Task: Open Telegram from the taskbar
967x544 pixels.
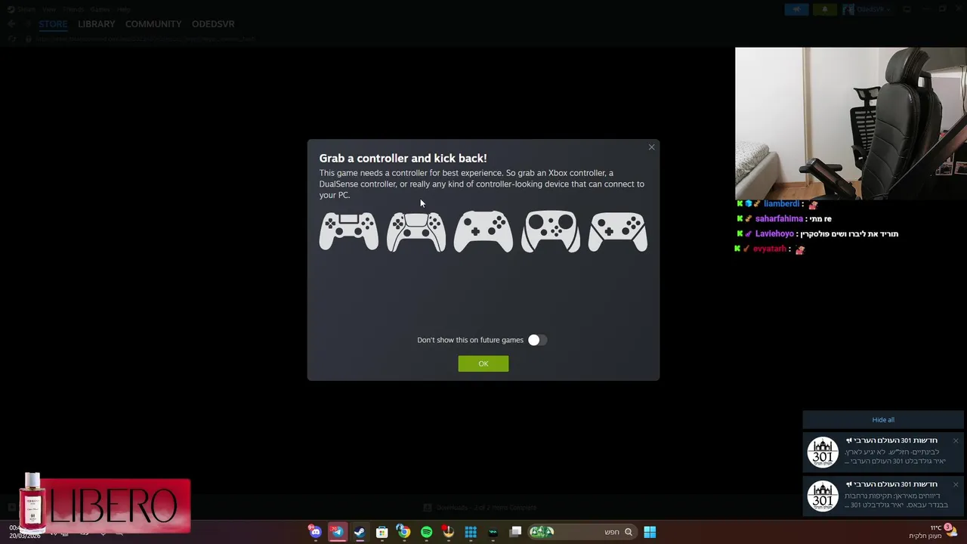Action: (x=338, y=532)
